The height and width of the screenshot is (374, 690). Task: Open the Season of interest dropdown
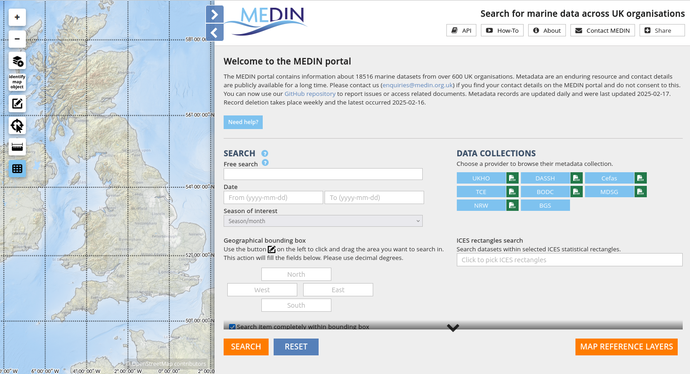pyautogui.click(x=323, y=221)
